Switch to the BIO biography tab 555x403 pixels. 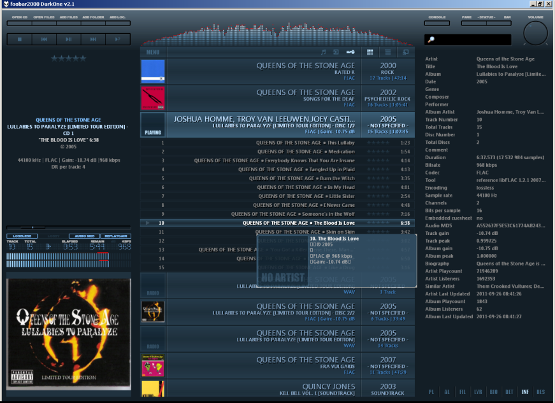(494, 392)
